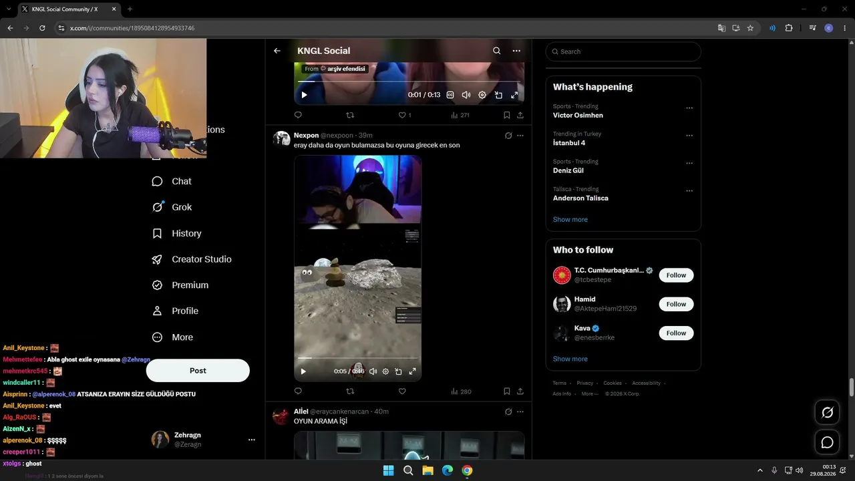The height and width of the screenshot is (481, 855).
Task: Open settings gear on the 0:46 video
Action: [x=385, y=371]
